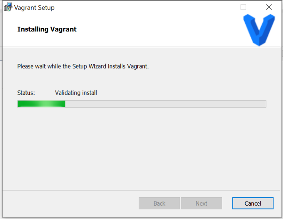Click the "Vagrant Setup" window title text
Image resolution: width=283 pixels, height=219 pixels.
click(x=34, y=7)
